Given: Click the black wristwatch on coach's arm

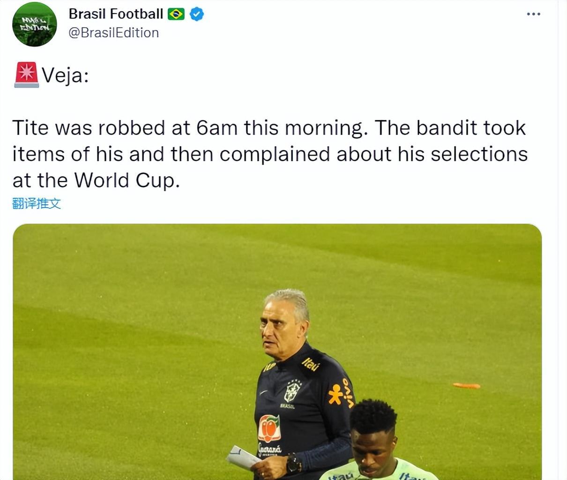Looking at the screenshot, I should tap(294, 464).
